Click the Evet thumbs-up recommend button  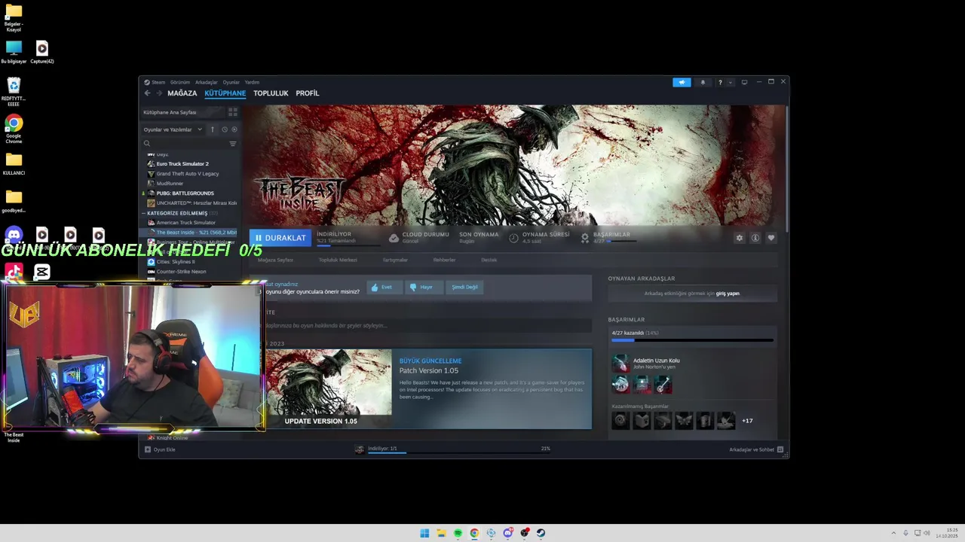pyautogui.click(x=384, y=287)
